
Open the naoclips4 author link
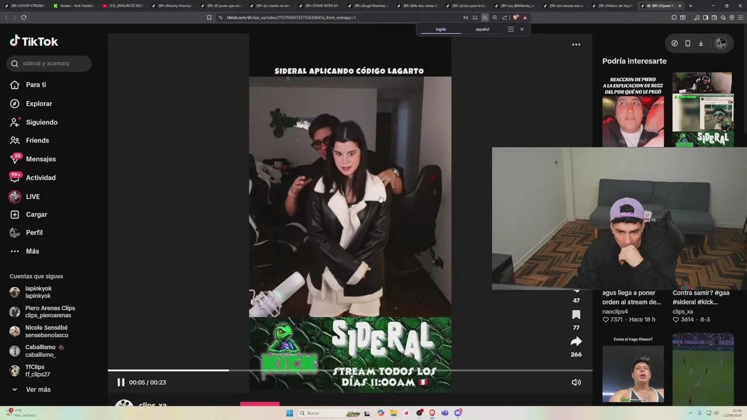click(x=615, y=311)
